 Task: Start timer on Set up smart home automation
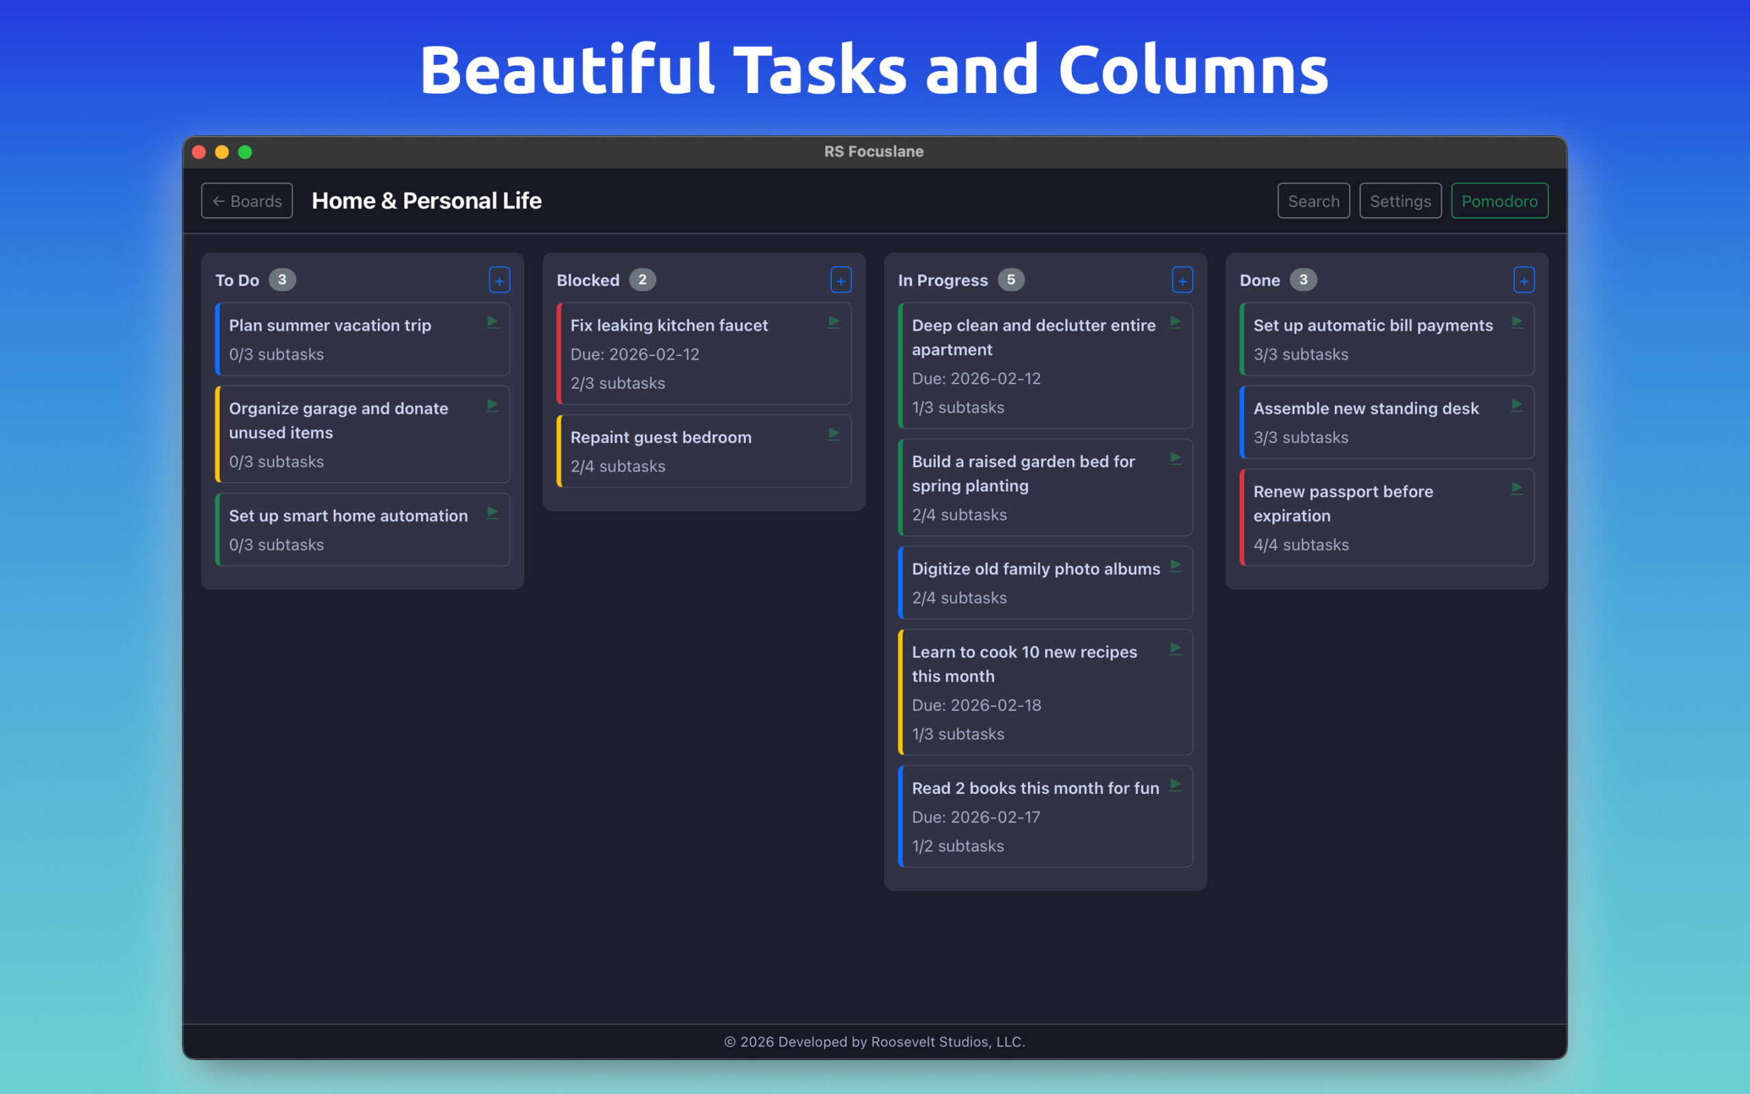(x=492, y=512)
